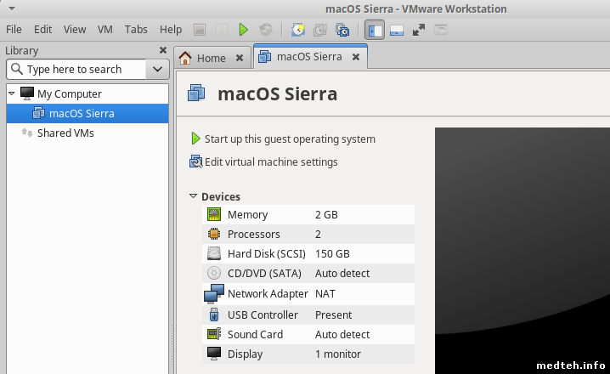Close the Library panel
610x374 pixels.
[x=163, y=50]
